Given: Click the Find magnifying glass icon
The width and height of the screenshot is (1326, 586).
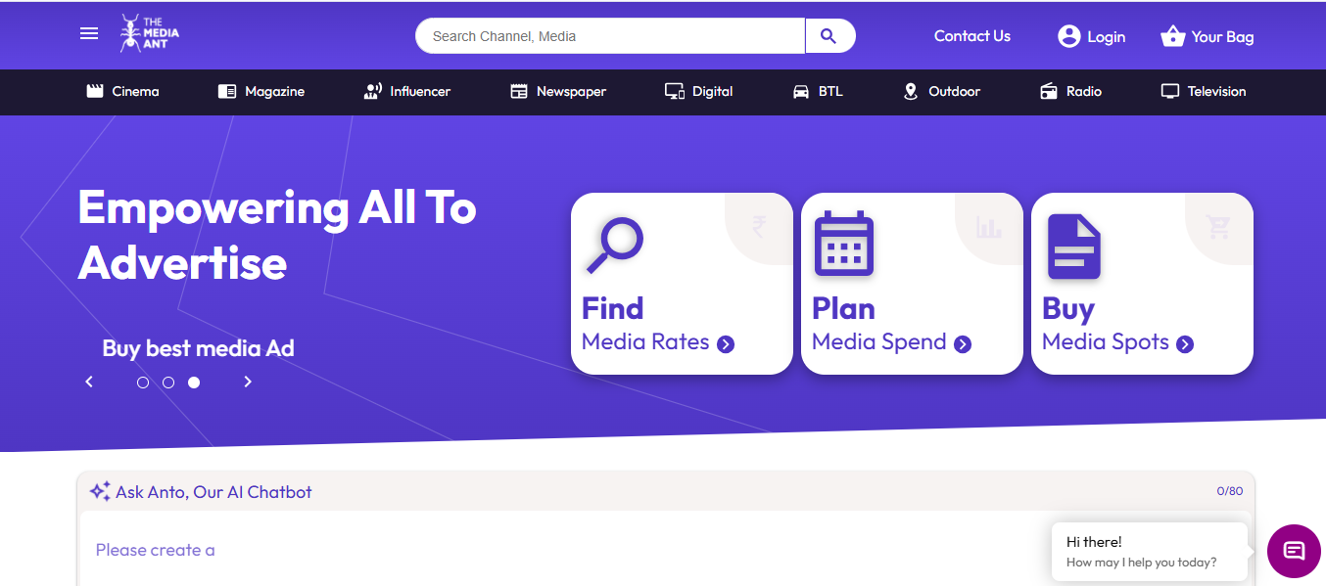Looking at the screenshot, I should pyautogui.click(x=614, y=246).
